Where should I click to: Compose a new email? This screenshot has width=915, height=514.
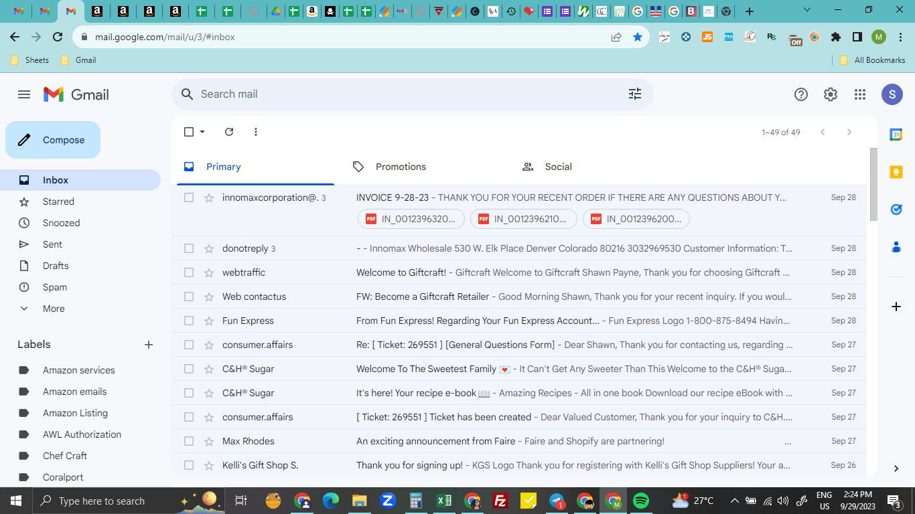point(53,140)
